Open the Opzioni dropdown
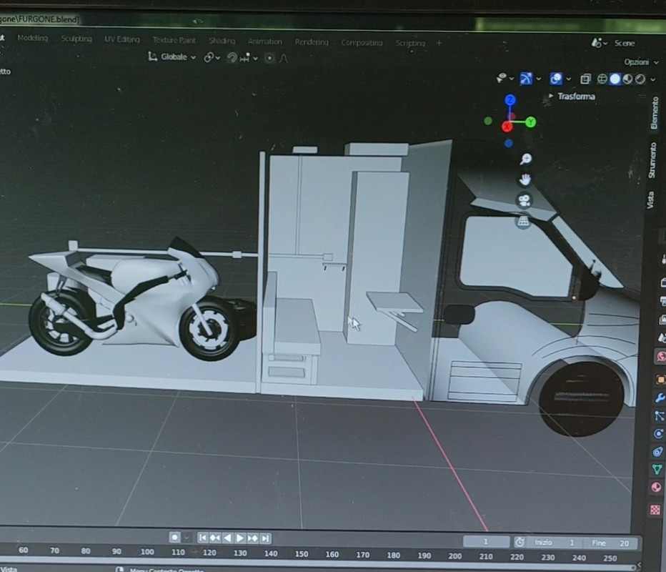This screenshot has width=666, height=572. tap(639, 62)
